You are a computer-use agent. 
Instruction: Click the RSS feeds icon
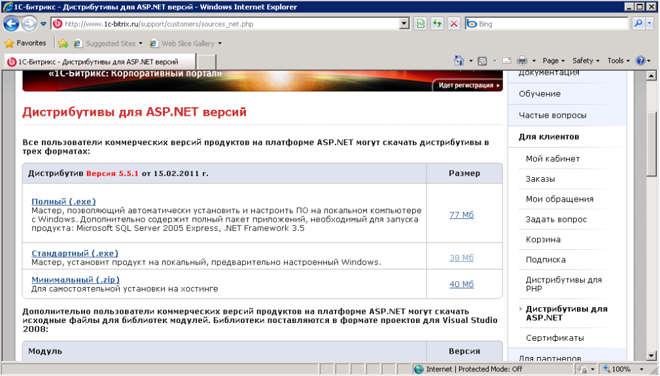[482, 61]
